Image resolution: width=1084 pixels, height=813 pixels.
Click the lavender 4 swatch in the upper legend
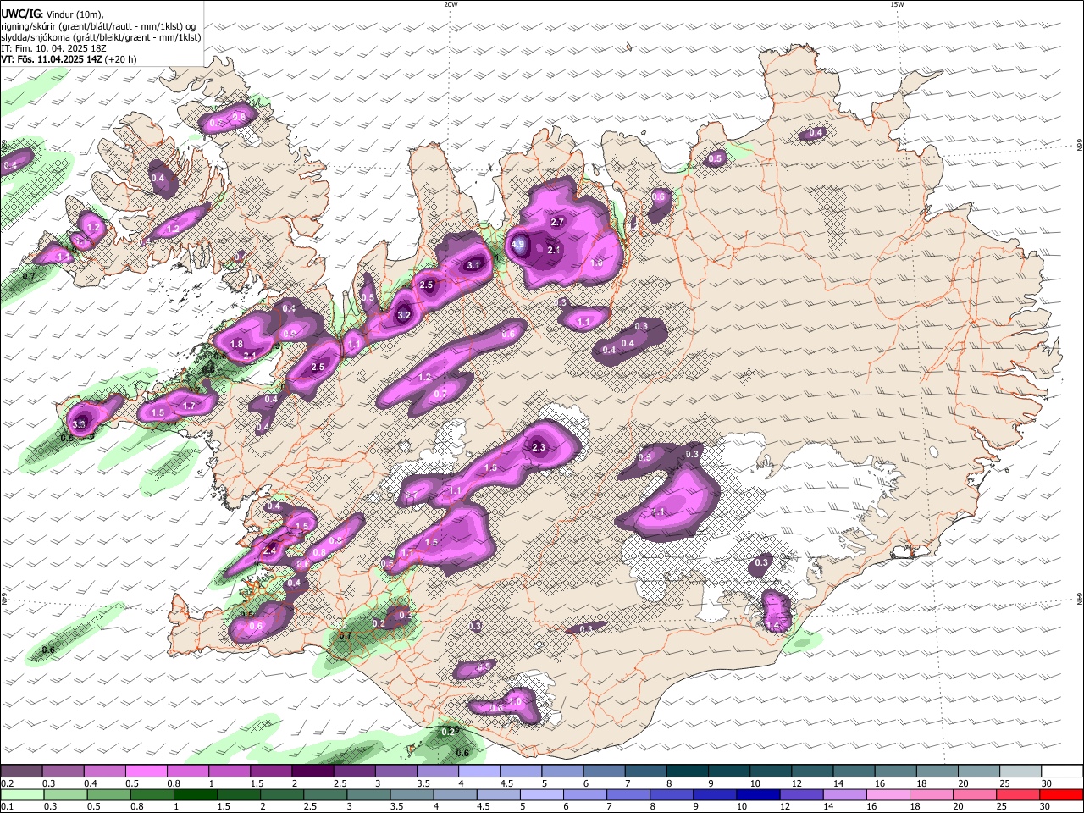(479, 772)
